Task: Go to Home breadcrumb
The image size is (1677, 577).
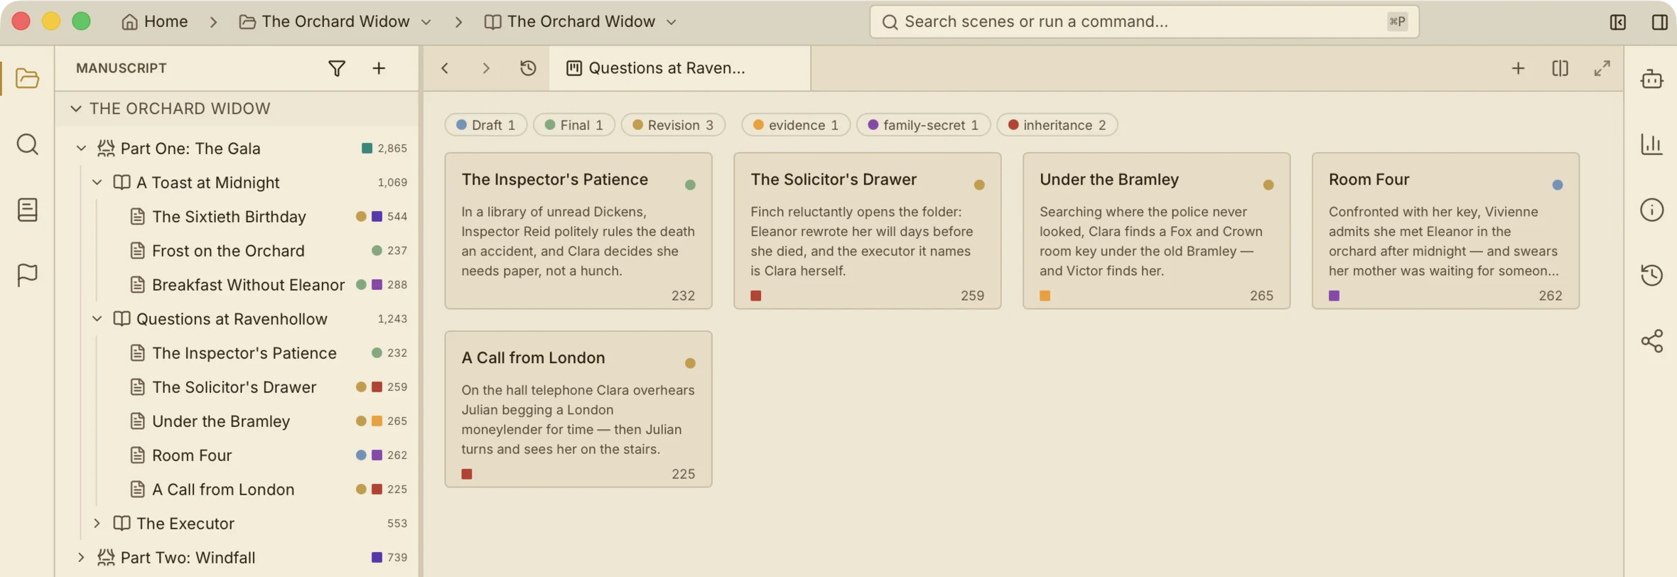Action: coord(155,22)
